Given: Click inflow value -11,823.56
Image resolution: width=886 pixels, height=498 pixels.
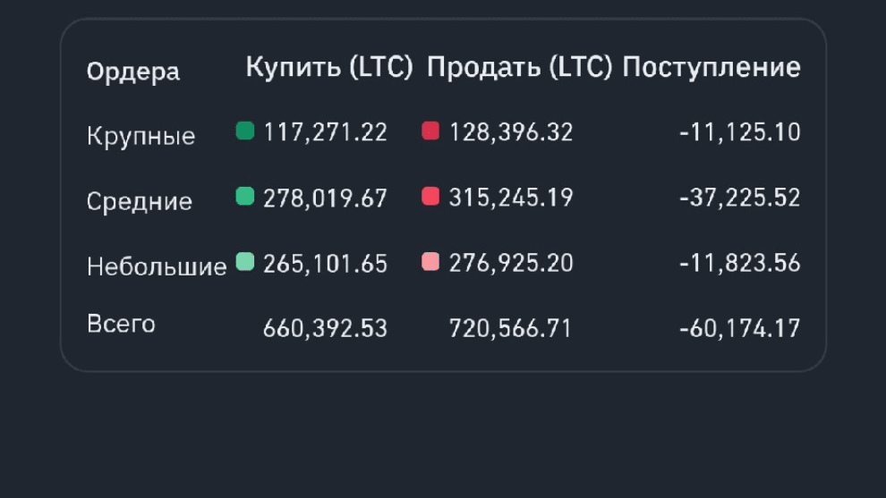Looking at the screenshot, I should [x=739, y=263].
